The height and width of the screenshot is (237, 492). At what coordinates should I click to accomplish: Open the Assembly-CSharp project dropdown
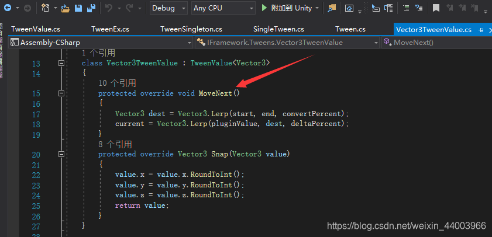tap(101, 43)
